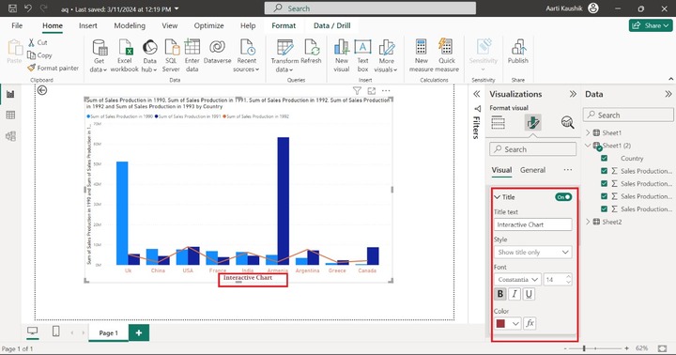This screenshot has width=676, height=355.
Task: Open the Format ribbon tab
Action: 284,25
